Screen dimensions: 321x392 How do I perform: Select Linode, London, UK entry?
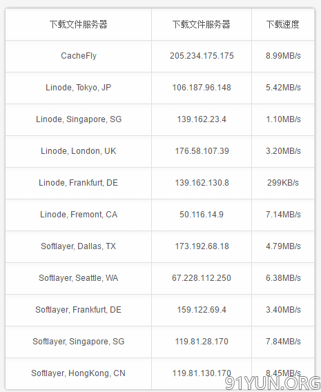point(79,151)
